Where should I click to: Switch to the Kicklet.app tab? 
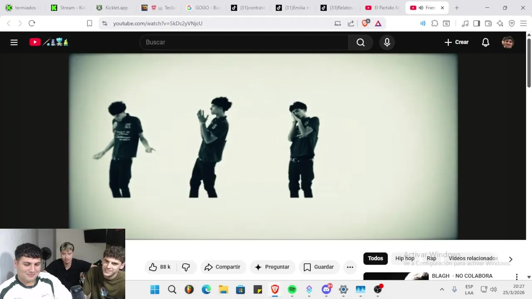[x=113, y=8]
